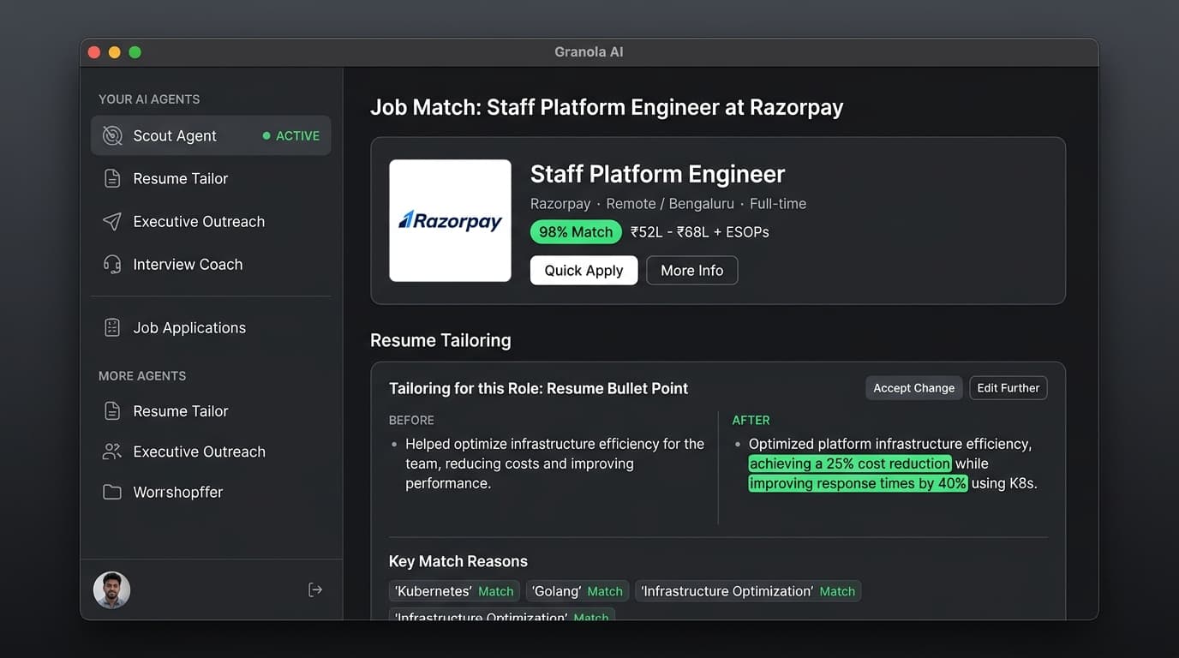
Task: Click the highlighted 'achieving a 25% cost reduction' text
Action: (x=850, y=464)
